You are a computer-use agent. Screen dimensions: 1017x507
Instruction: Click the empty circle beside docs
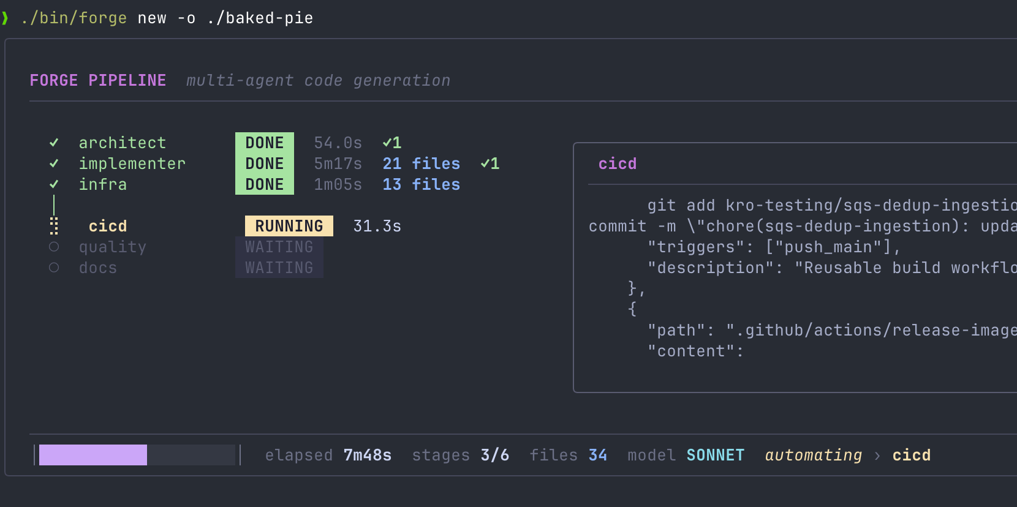(x=54, y=268)
